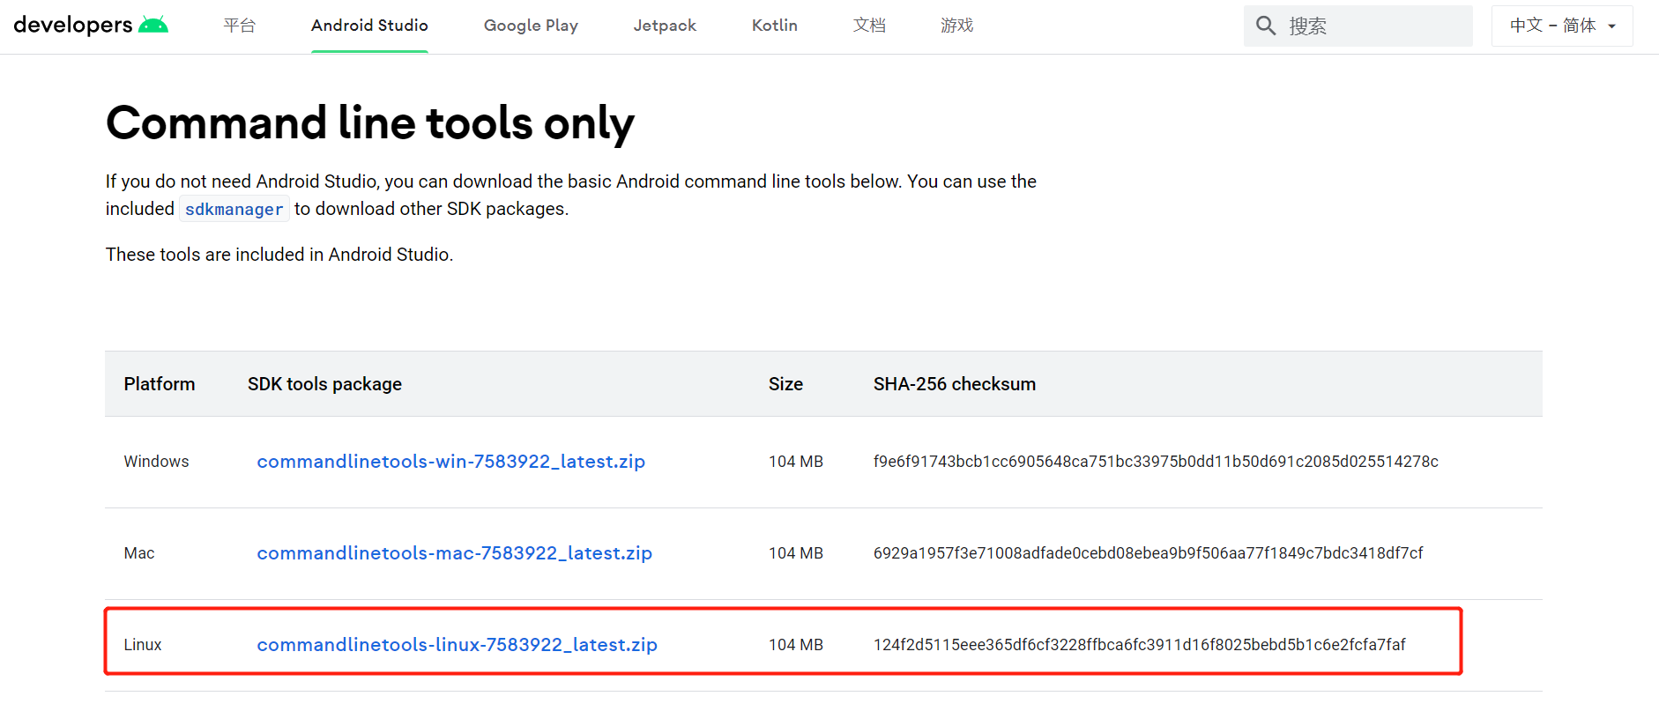Open the 平台 navigation menu item
The width and height of the screenshot is (1659, 711).
[239, 26]
